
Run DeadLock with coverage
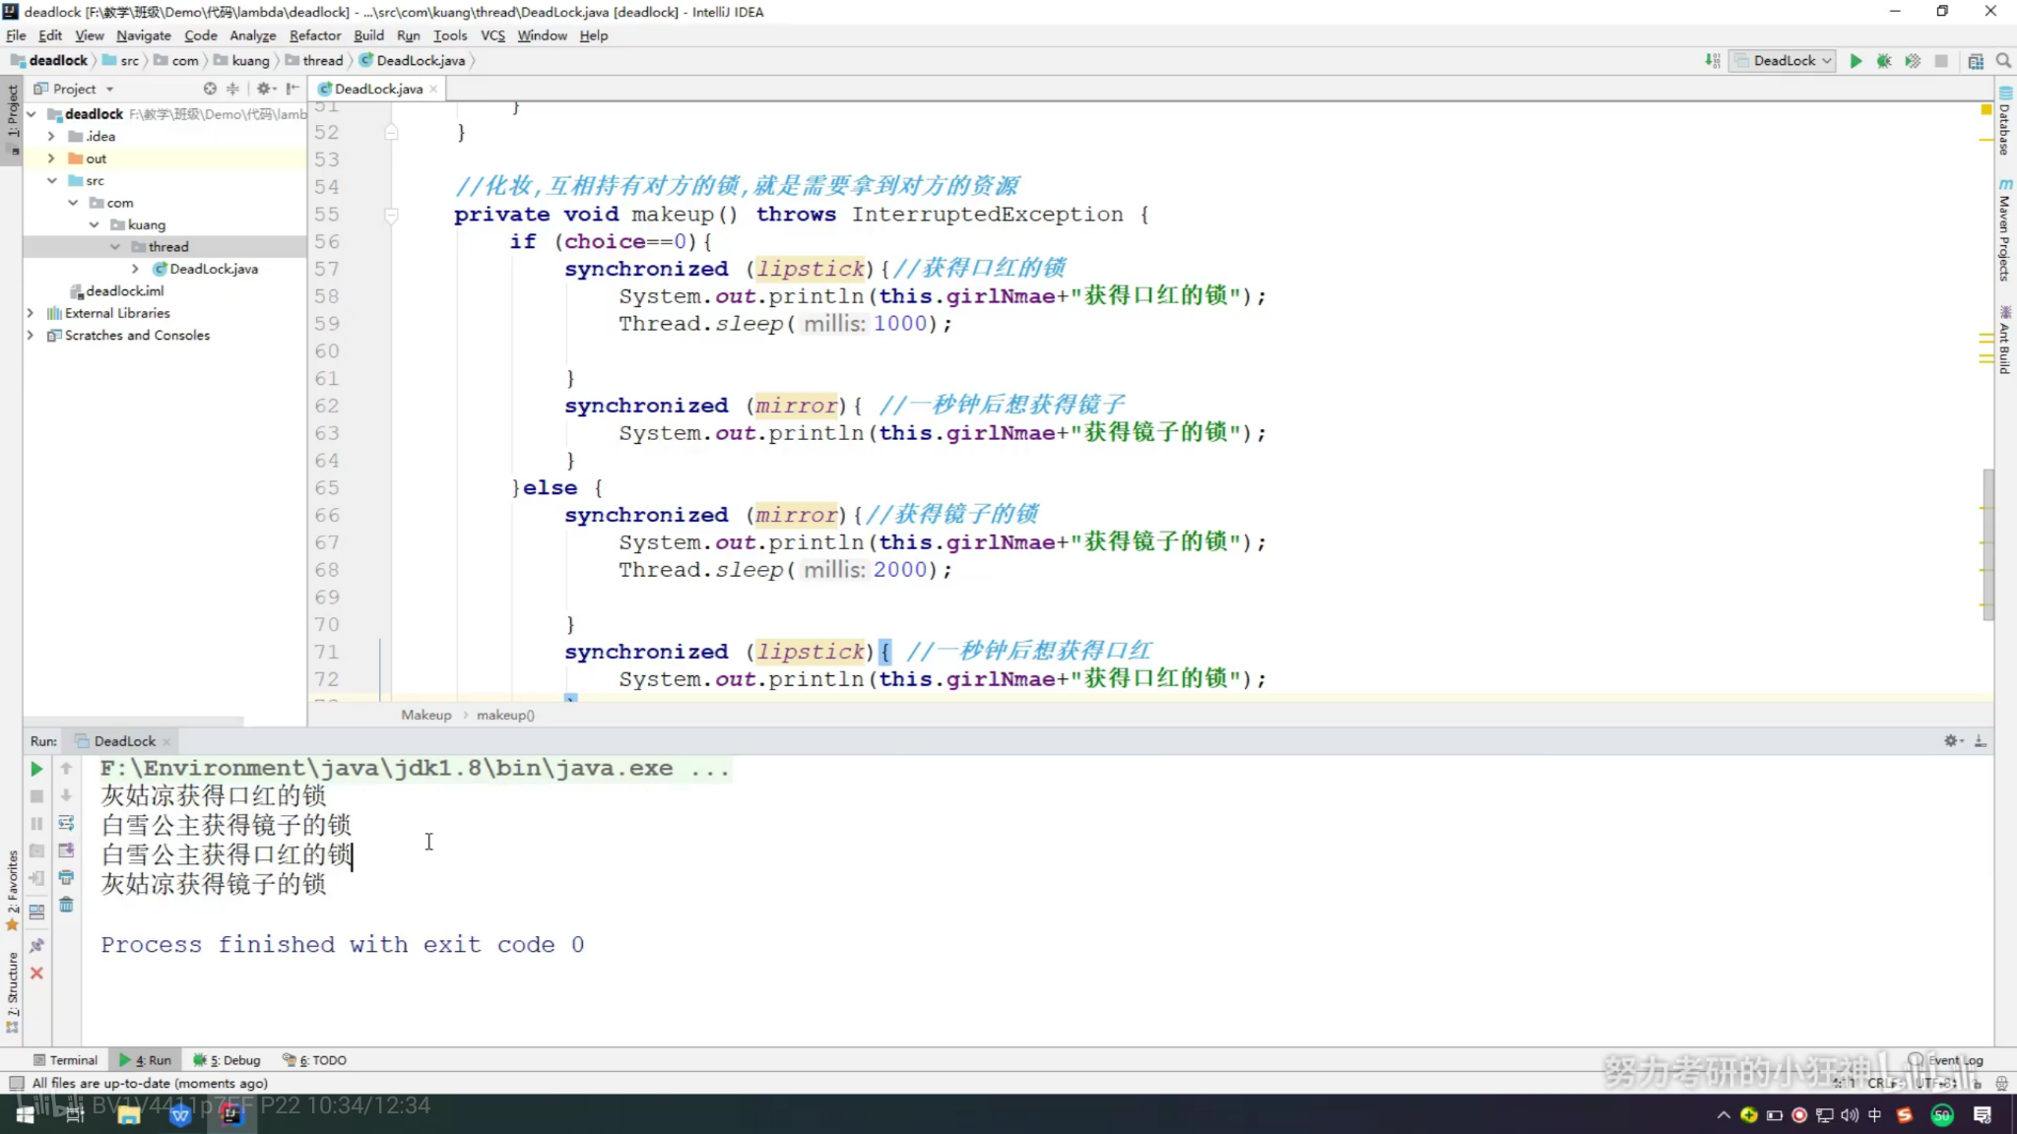pos(1913,61)
